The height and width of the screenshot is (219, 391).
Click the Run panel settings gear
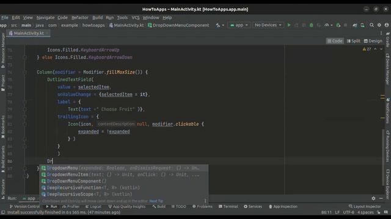(373, 198)
